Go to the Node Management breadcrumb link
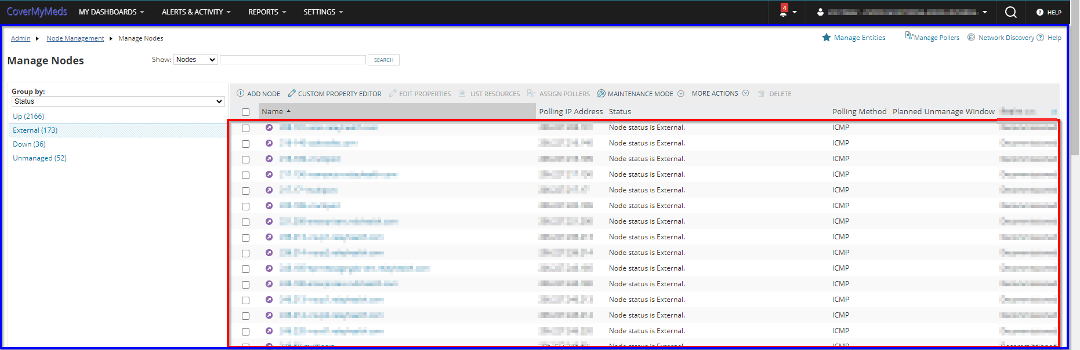Image resolution: width=1080 pixels, height=350 pixels. (75, 38)
